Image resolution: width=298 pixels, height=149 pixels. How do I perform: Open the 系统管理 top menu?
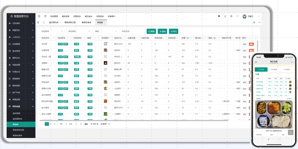(x=54, y=16)
